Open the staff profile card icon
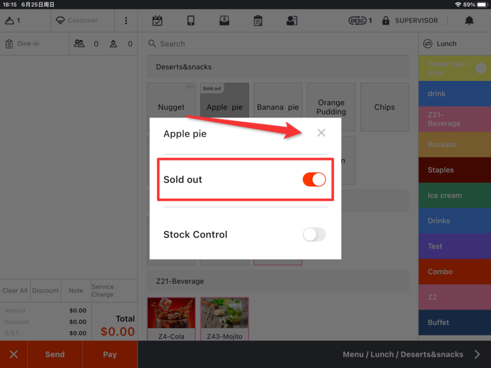 pos(292,21)
